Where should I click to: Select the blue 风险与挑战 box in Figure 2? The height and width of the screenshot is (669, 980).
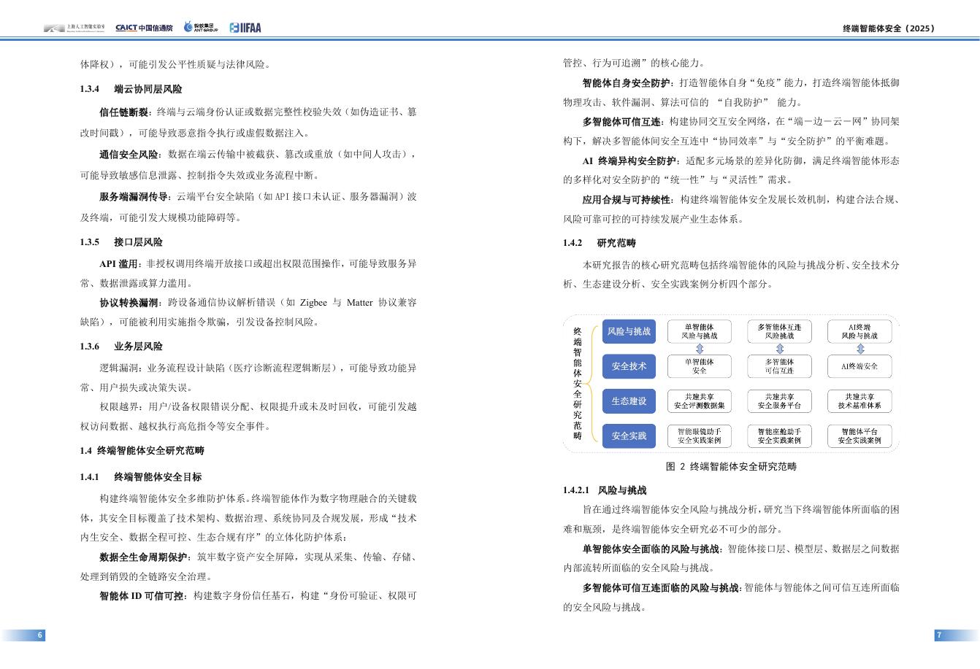[629, 331]
